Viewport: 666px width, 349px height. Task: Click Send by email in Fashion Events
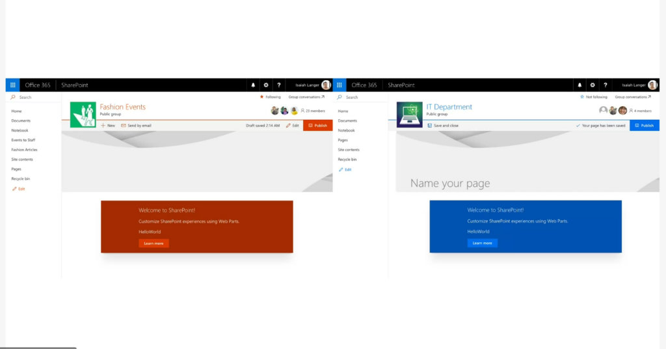coord(136,126)
